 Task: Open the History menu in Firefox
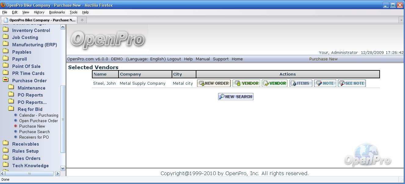click(x=39, y=12)
